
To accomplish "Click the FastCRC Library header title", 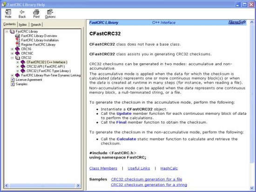I will click(x=104, y=22).
